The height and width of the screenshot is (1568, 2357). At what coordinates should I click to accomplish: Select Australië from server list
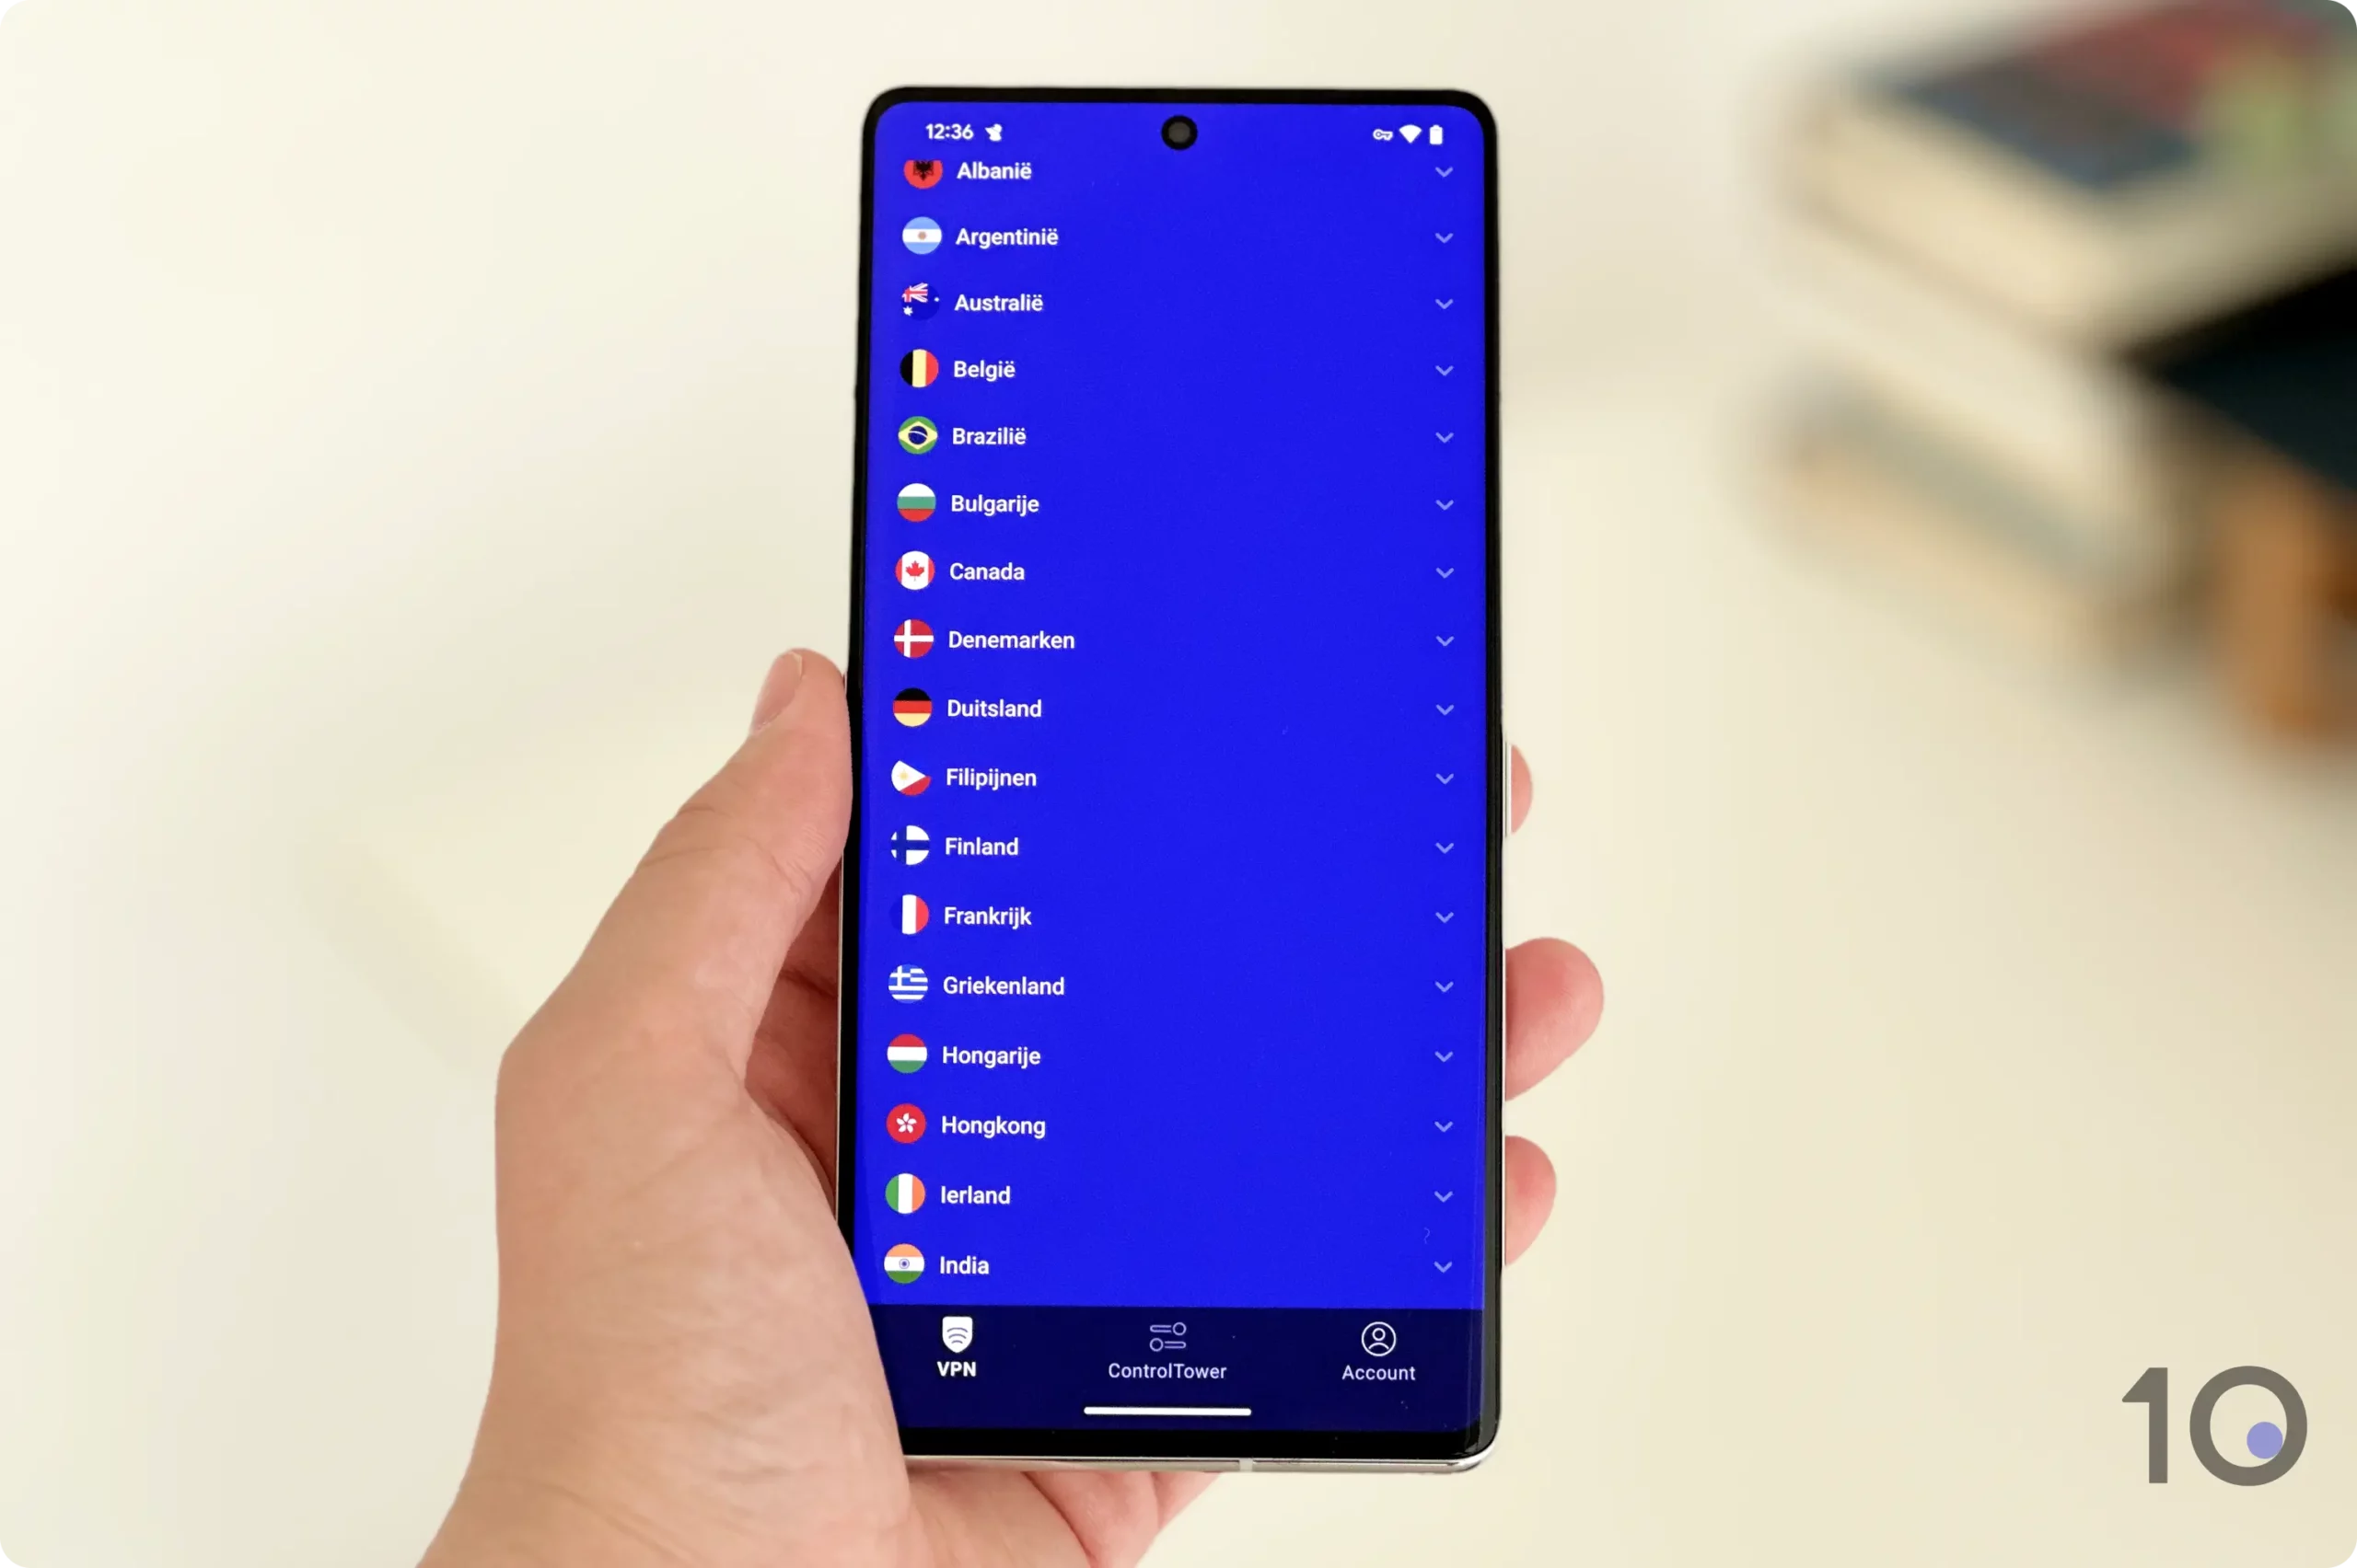(x=1173, y=303)
